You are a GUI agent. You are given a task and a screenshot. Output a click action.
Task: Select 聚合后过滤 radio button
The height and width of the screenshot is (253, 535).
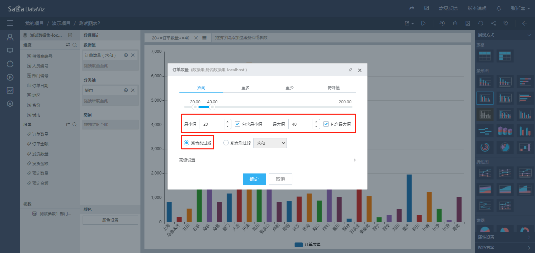click(226, 143)
